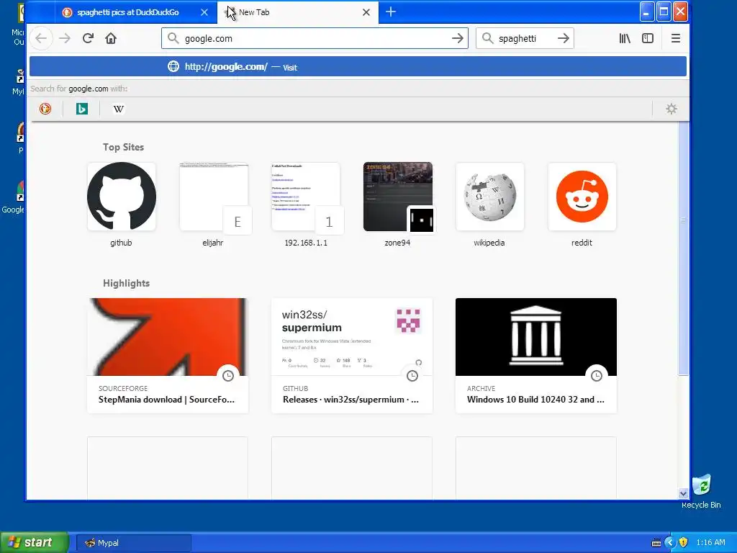
Task: Search google.com with Bing icon
Action: point(82,109)
